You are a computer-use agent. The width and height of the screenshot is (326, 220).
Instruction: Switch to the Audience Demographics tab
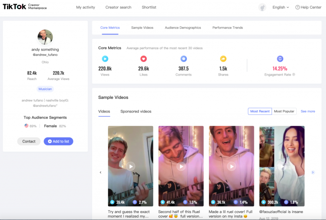[183, 28]
